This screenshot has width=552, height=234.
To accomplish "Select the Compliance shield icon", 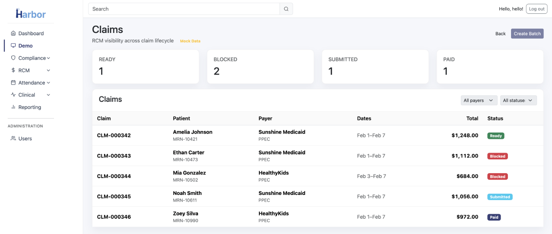I will [x=13, y=58].
